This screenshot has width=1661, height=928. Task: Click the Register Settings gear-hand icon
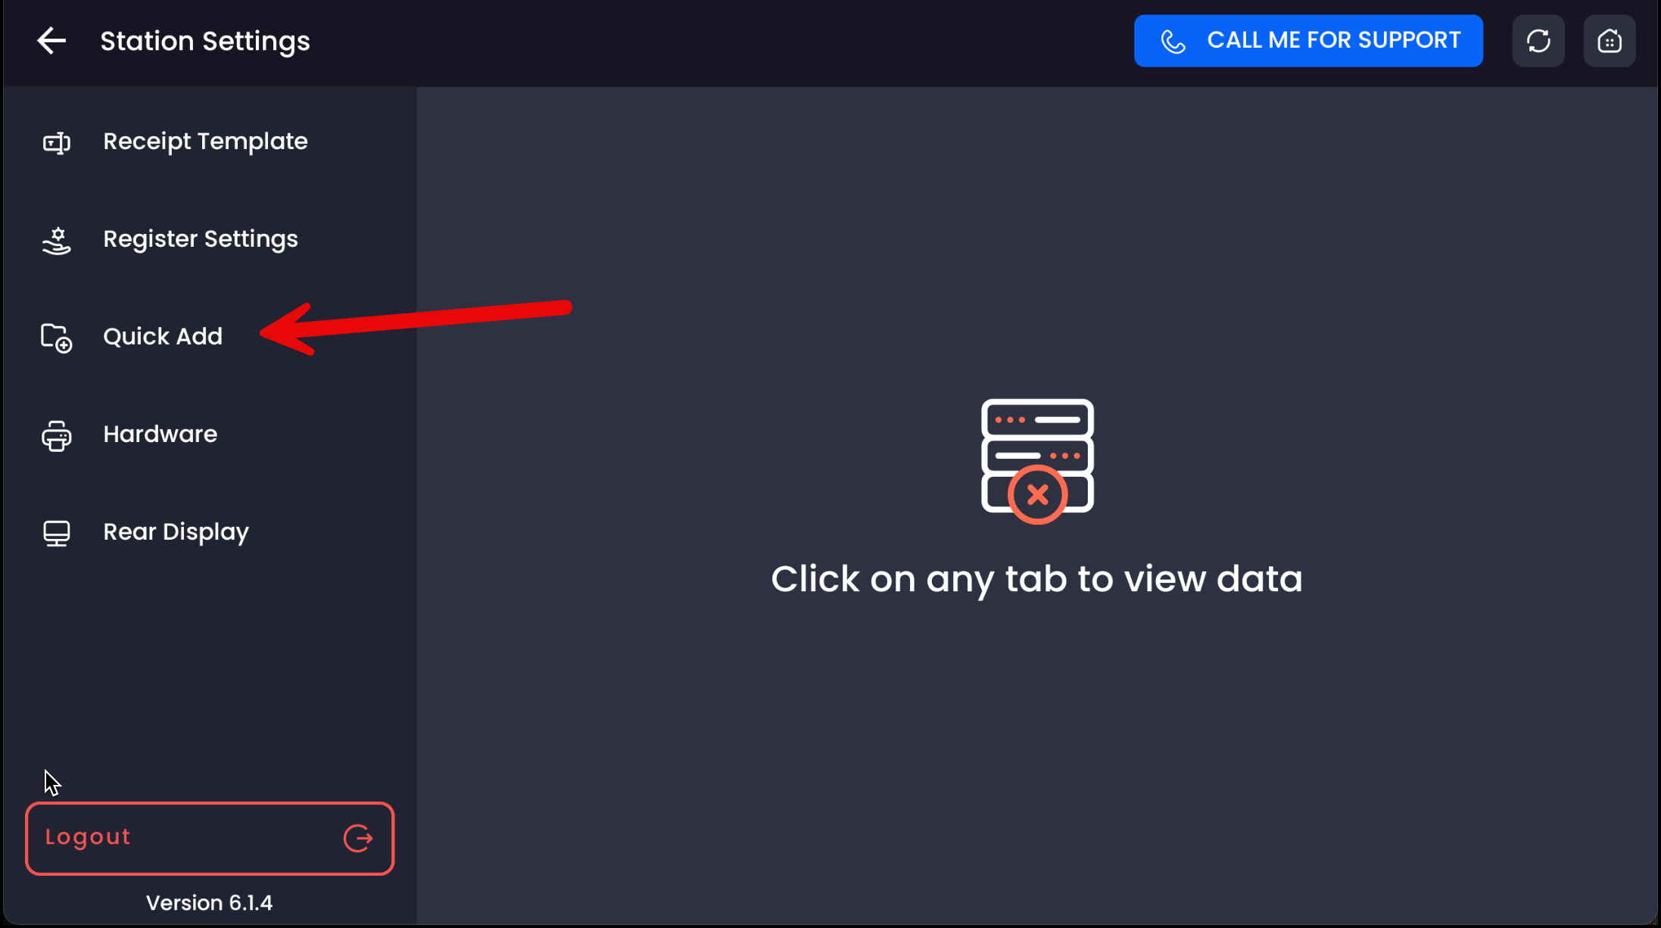click(57, 241)
